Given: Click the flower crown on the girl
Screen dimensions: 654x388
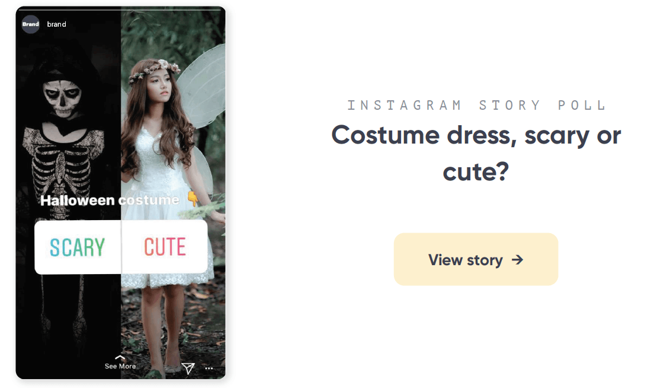Looking at the screenshot, I should (x=155, y=70).
